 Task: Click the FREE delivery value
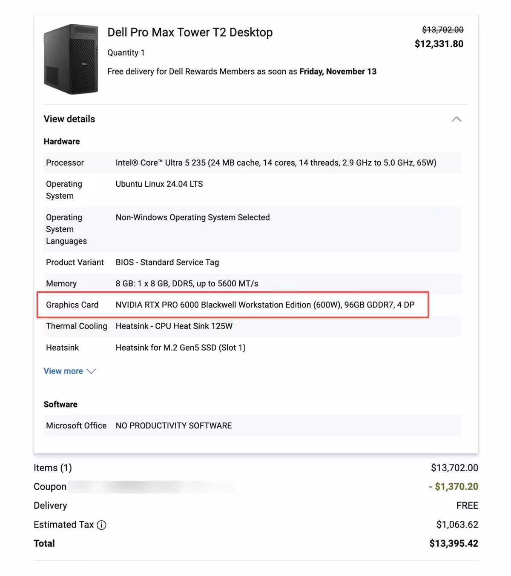point(467,505)
